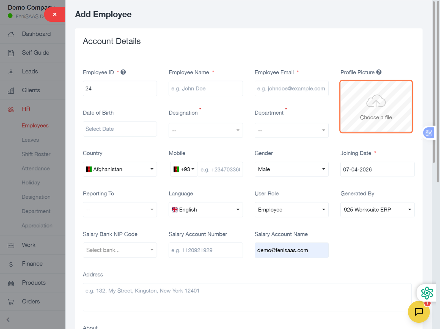
Task: Select the Gender dropdown
Action: click(x=291, y=169)
